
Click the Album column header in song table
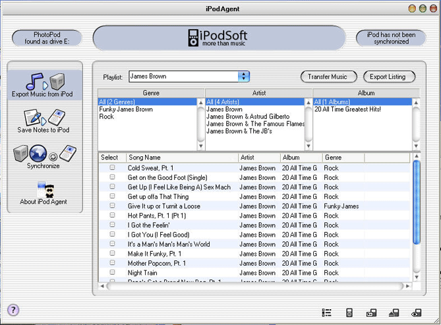301,158
